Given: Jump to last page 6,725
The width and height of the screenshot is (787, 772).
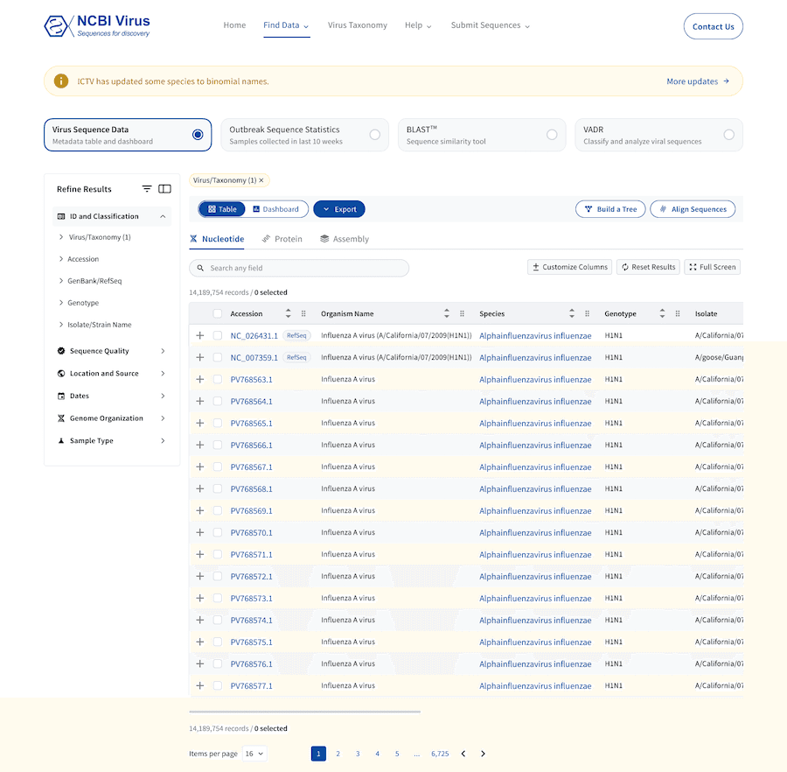Looking at the screenshot, I should [440, 754].
